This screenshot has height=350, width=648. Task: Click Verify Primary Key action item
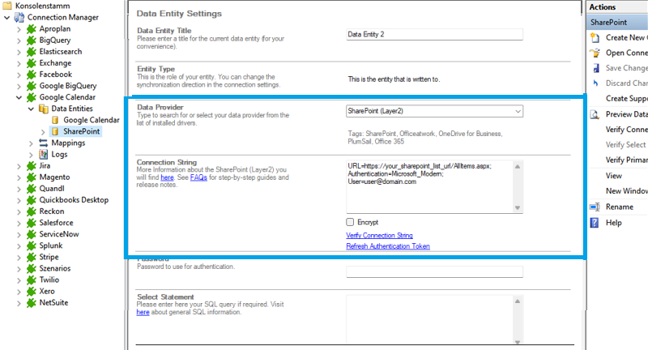626,160
